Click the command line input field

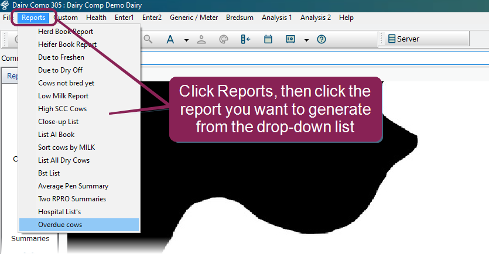click(314, 59)
